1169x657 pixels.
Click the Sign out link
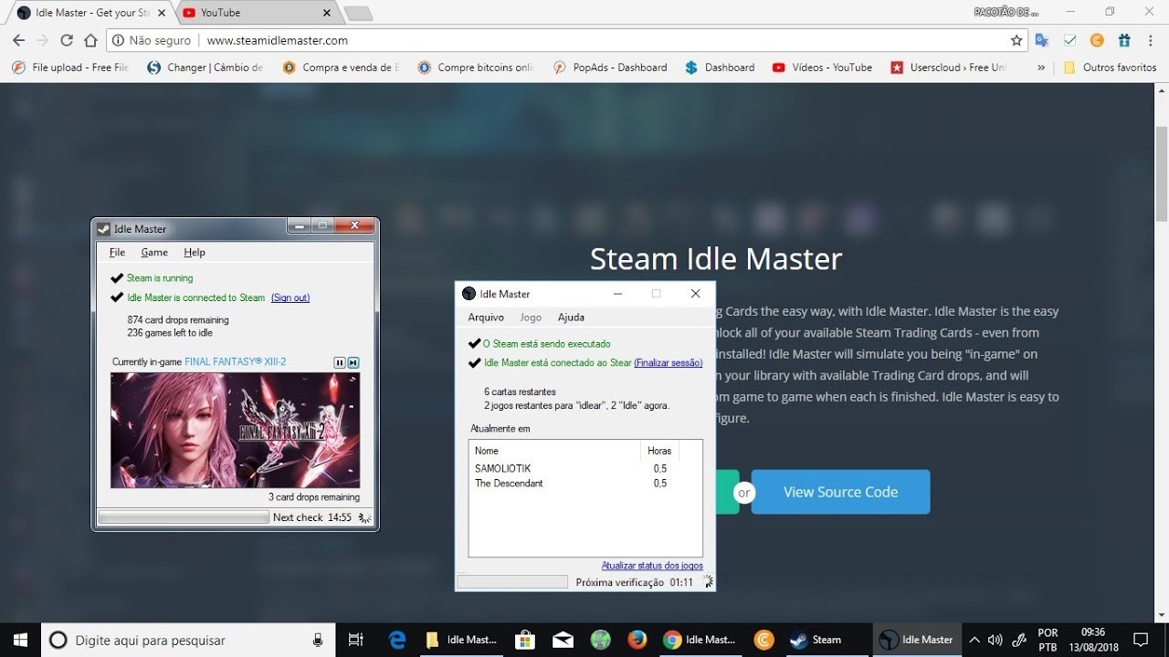coord(290,297)
